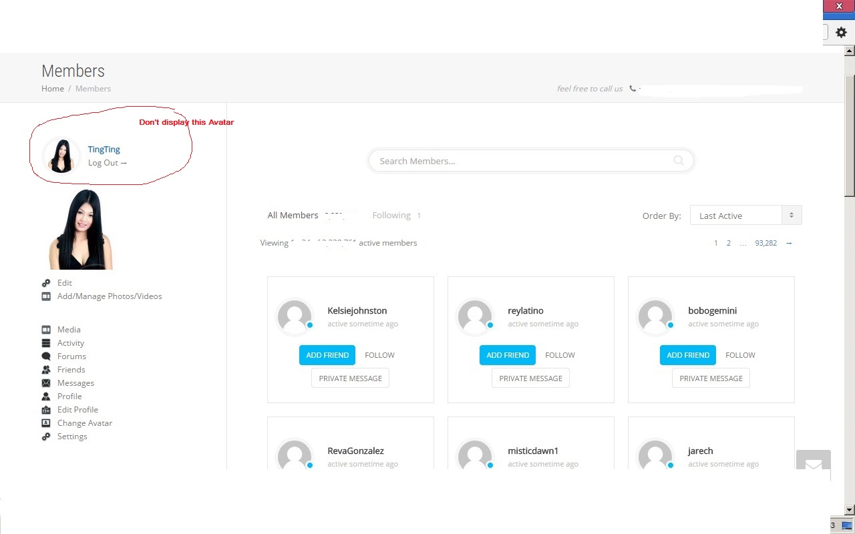Click the Change Avatar icon
Screen dimensions: 855x534
click(46, 423)
